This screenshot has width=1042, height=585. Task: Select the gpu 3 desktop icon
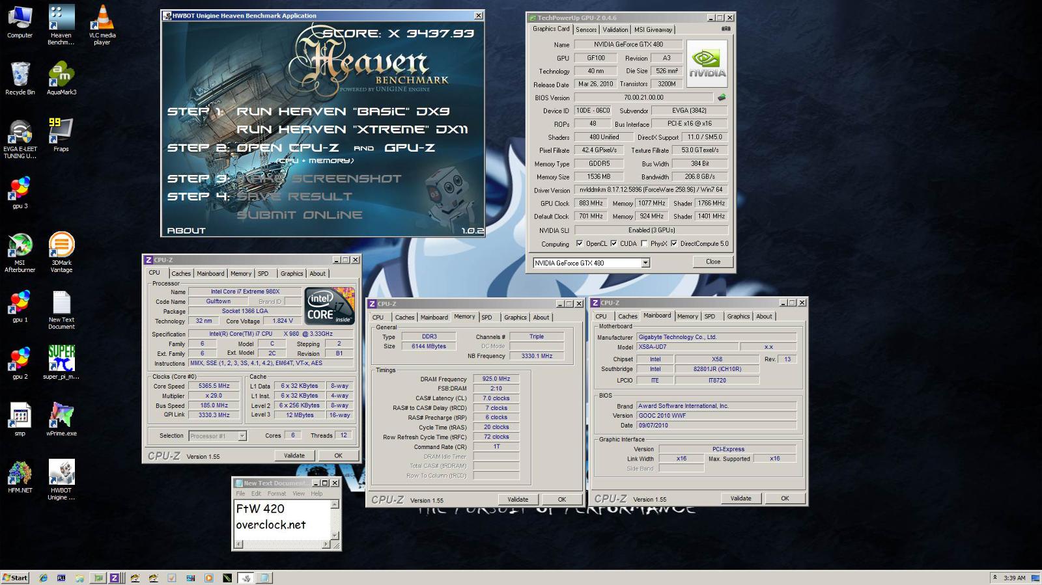[x=20, y=192]
